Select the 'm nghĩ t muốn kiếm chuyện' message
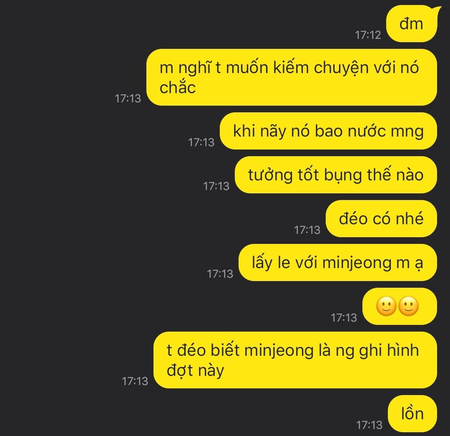 click(x=292, y=77)
